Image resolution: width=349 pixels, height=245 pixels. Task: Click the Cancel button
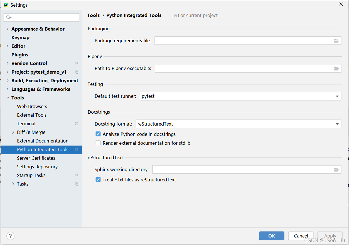click(x=301, y=236)
